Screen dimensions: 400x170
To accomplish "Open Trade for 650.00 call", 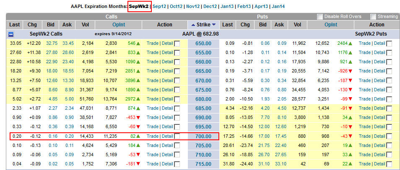I will [x=153, y=43].
